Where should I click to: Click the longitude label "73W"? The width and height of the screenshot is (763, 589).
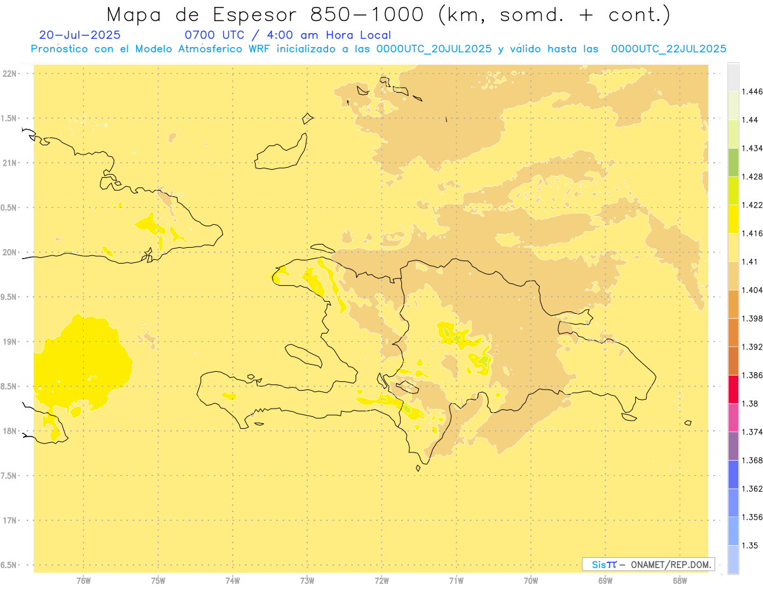(307, 581)
